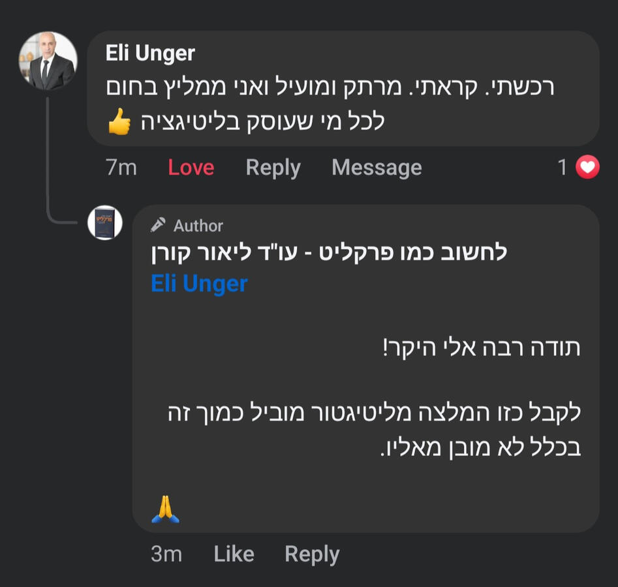Open Eli Unger's profile picture

click(48, 61)
